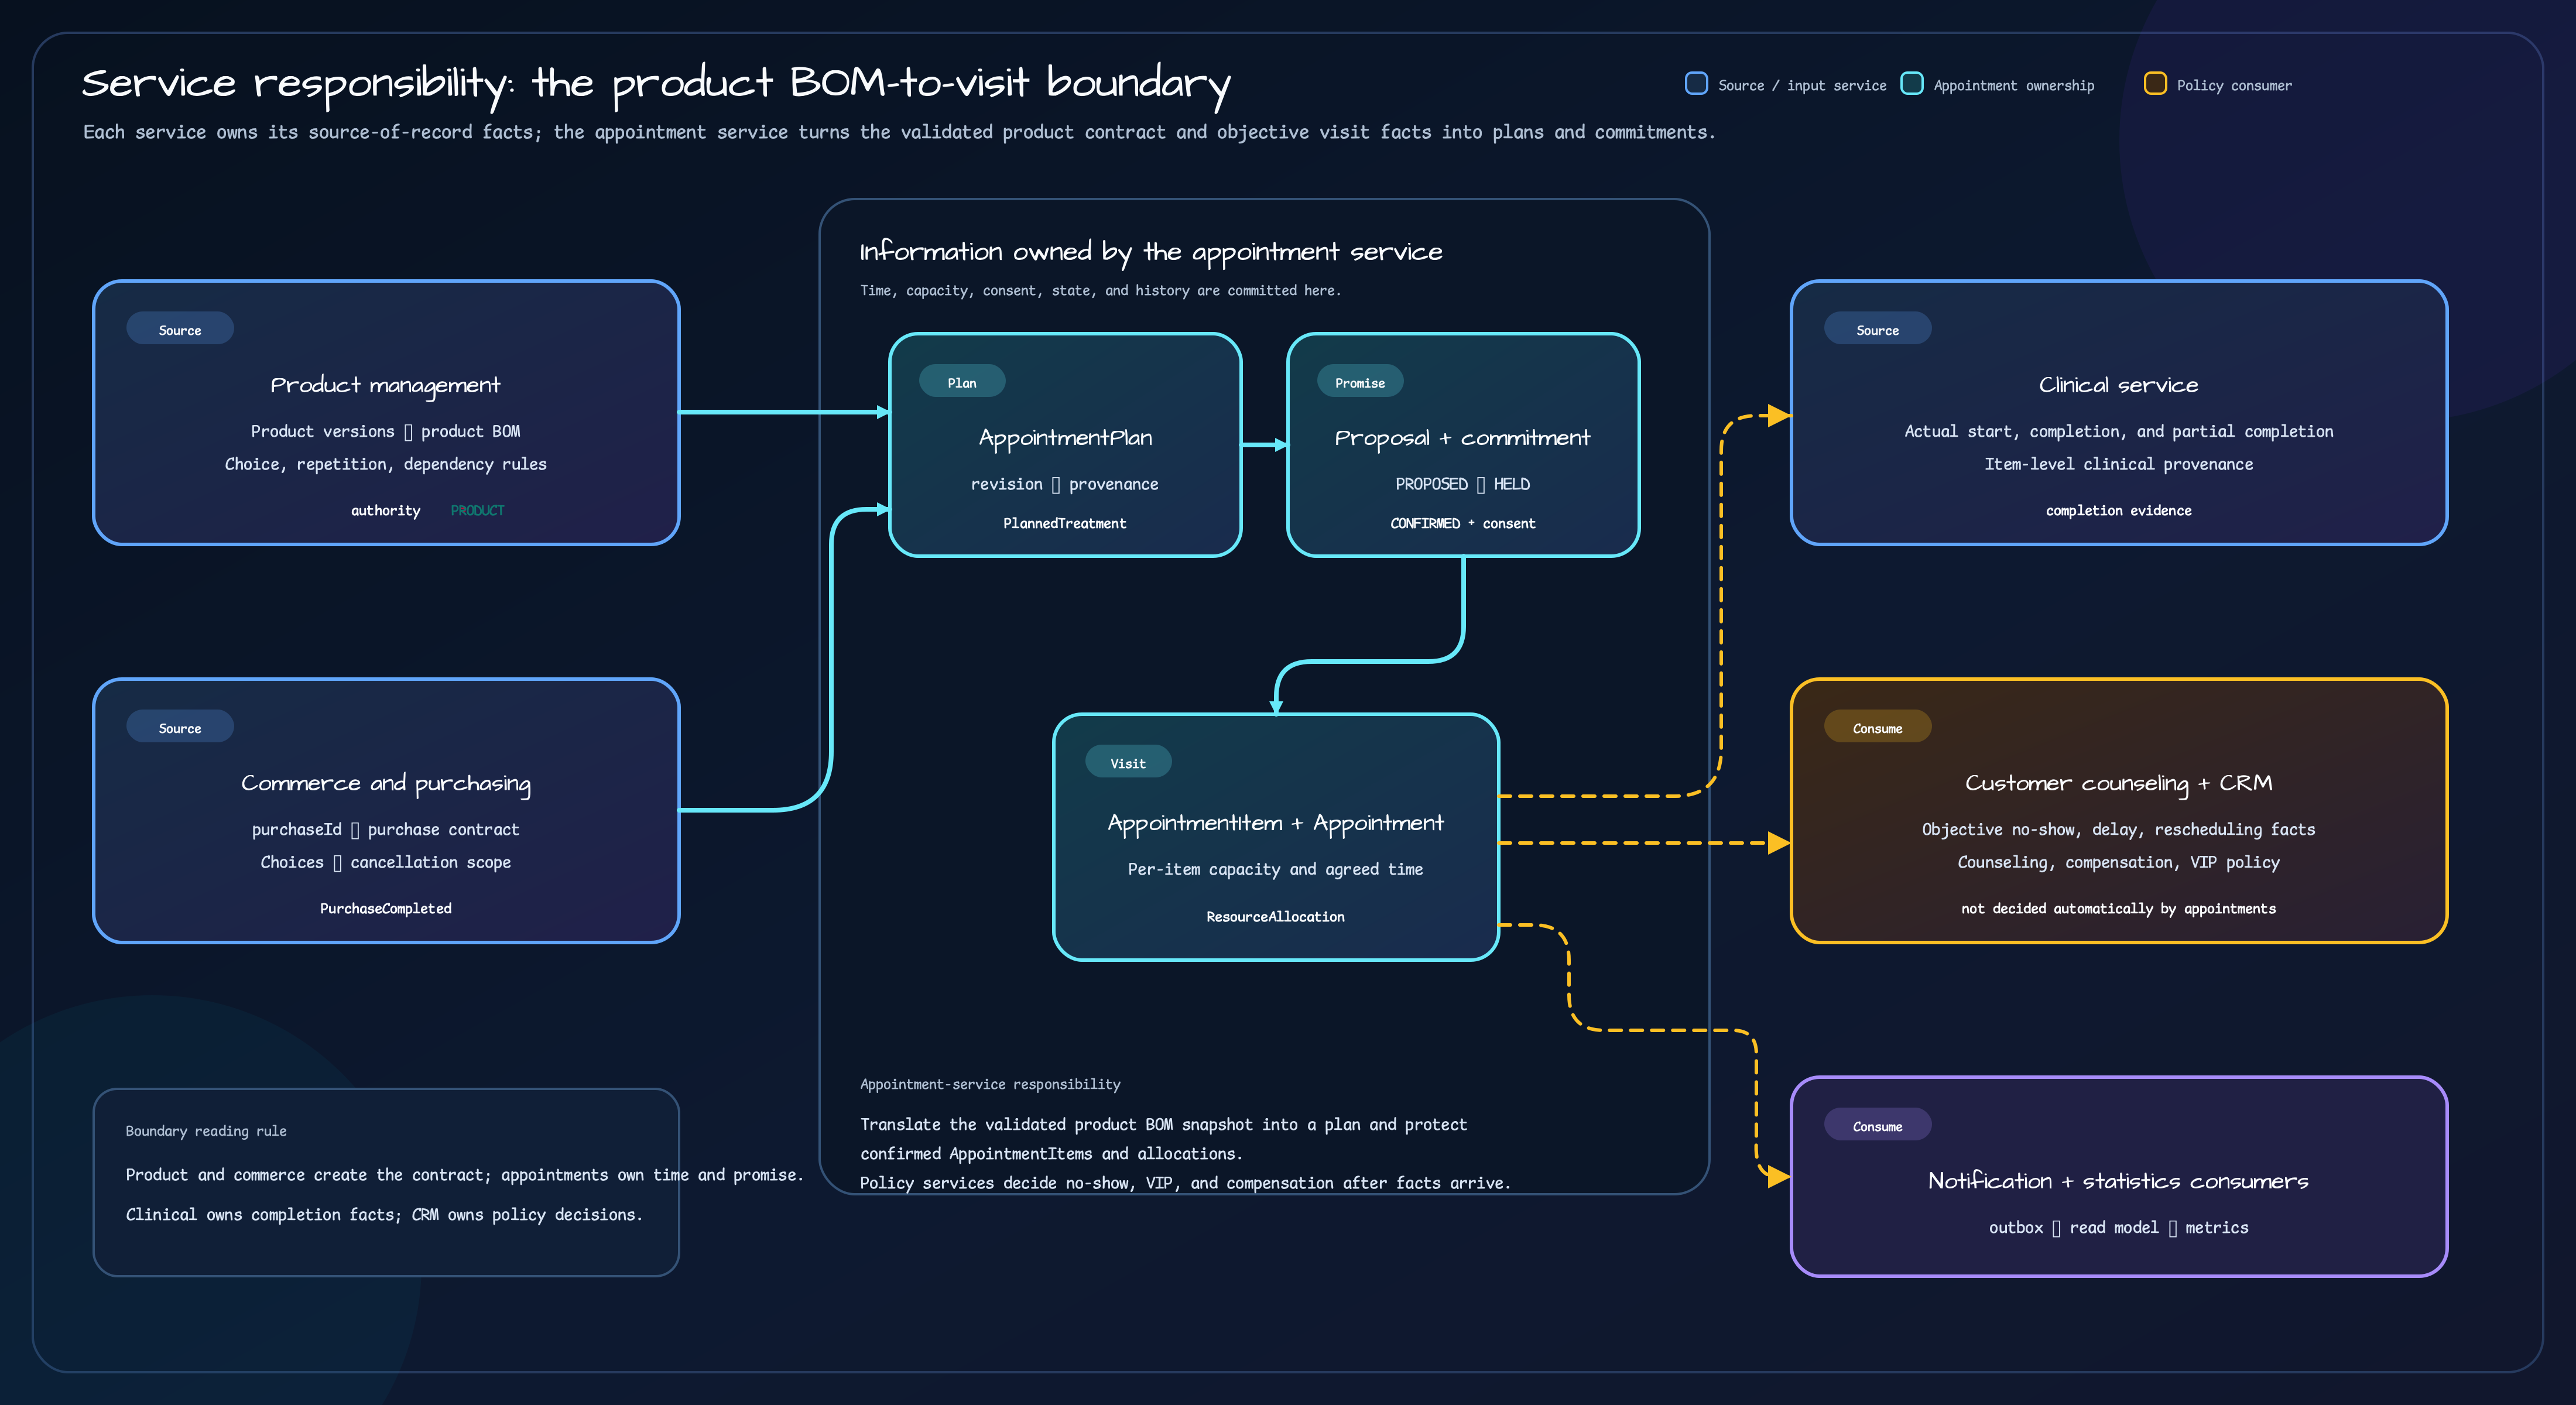Click the authority label in Product management

[x=385, y=510]
